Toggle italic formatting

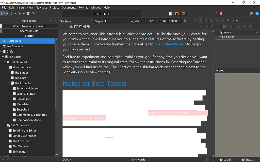190,21
